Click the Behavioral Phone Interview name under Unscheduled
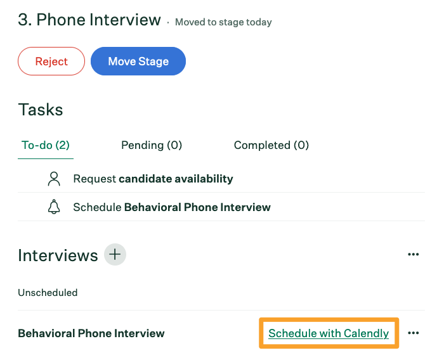This screenshot has width=444, height=353. 91,333
